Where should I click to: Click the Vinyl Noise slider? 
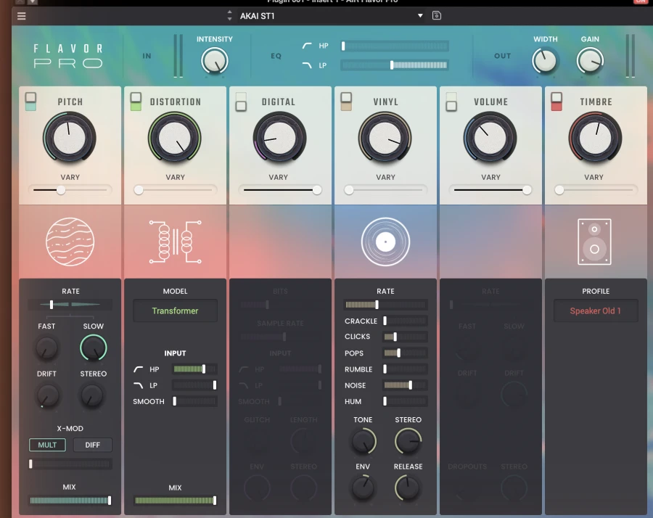pyautogui.click(x=405, y=385)
